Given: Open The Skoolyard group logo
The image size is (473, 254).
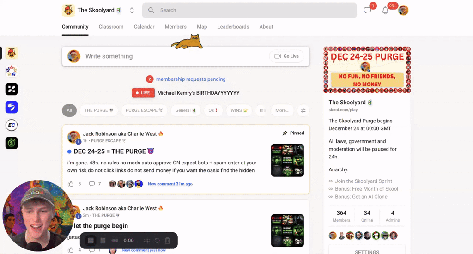Looking at the screenshot, I should [x=68, y=10].
